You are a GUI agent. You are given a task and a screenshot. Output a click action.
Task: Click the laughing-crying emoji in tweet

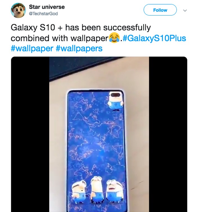click(x=115, y=38)
